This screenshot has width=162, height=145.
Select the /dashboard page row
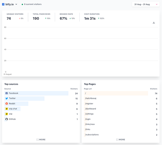[x=90, y=109]
